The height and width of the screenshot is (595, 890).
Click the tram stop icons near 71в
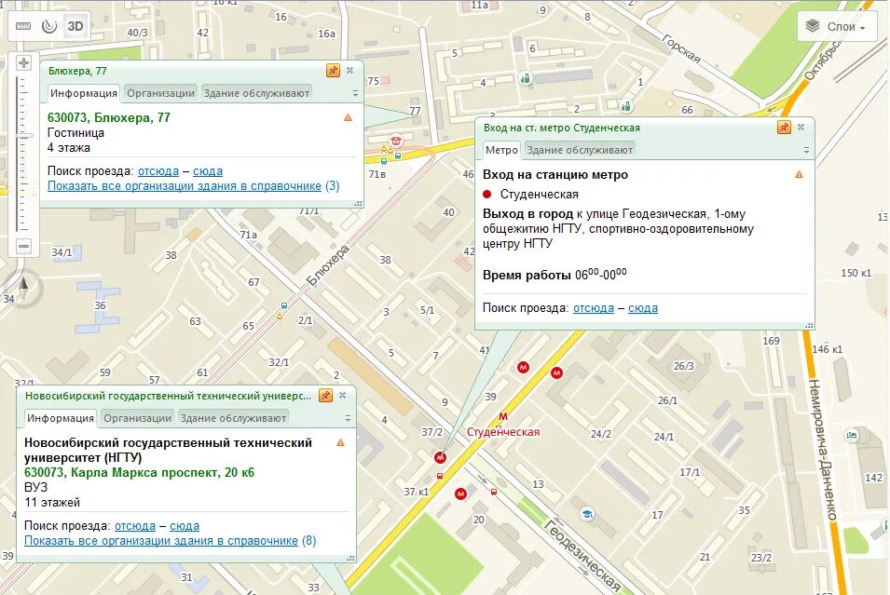(387, 150)
